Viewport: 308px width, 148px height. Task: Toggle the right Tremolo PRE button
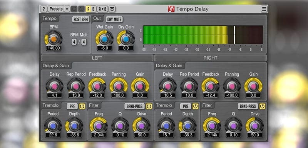tap(186, 106)
